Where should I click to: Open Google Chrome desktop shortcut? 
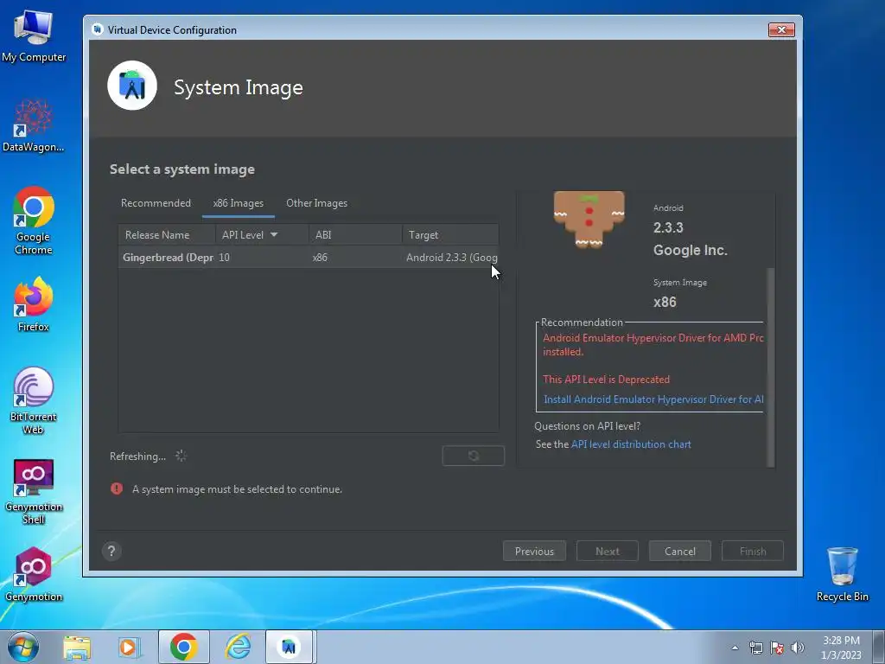(x=34, y=220)
